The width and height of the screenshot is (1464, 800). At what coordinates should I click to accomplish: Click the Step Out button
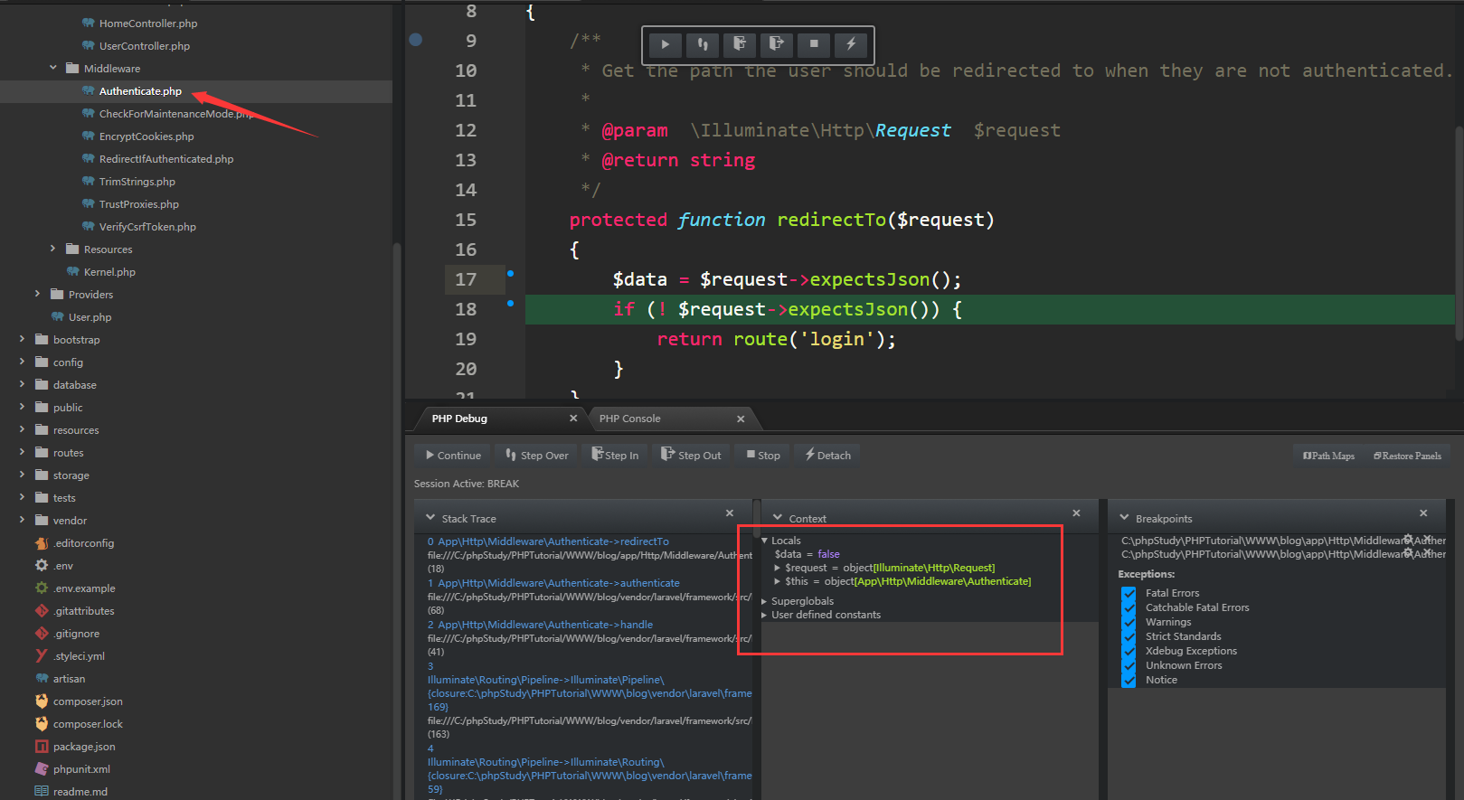(x=691, y=455)
